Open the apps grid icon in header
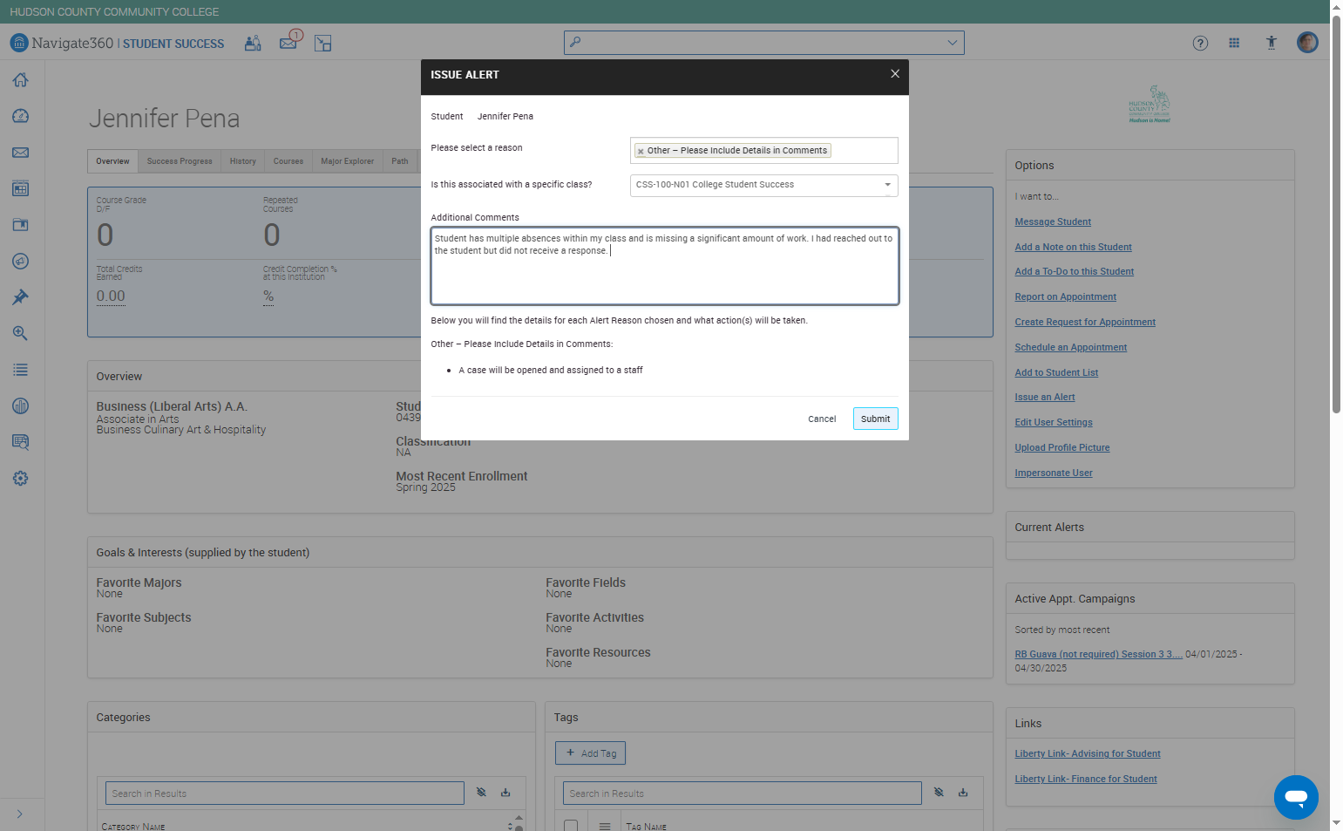This screenshot has height=831, width=1343. click(x=1234, y=43)
